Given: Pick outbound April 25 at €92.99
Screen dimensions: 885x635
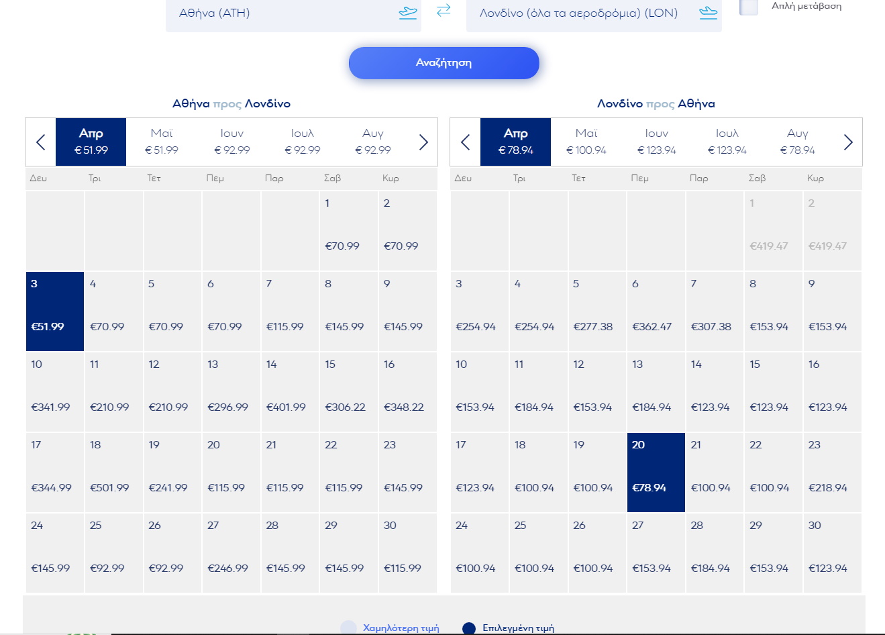Looking at the screenshot, I should [x=113, y=553].
